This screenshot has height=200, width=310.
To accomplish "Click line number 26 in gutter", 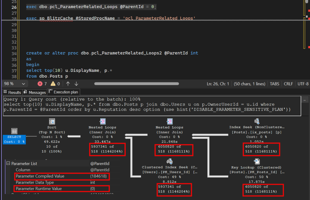I will 14,7.
